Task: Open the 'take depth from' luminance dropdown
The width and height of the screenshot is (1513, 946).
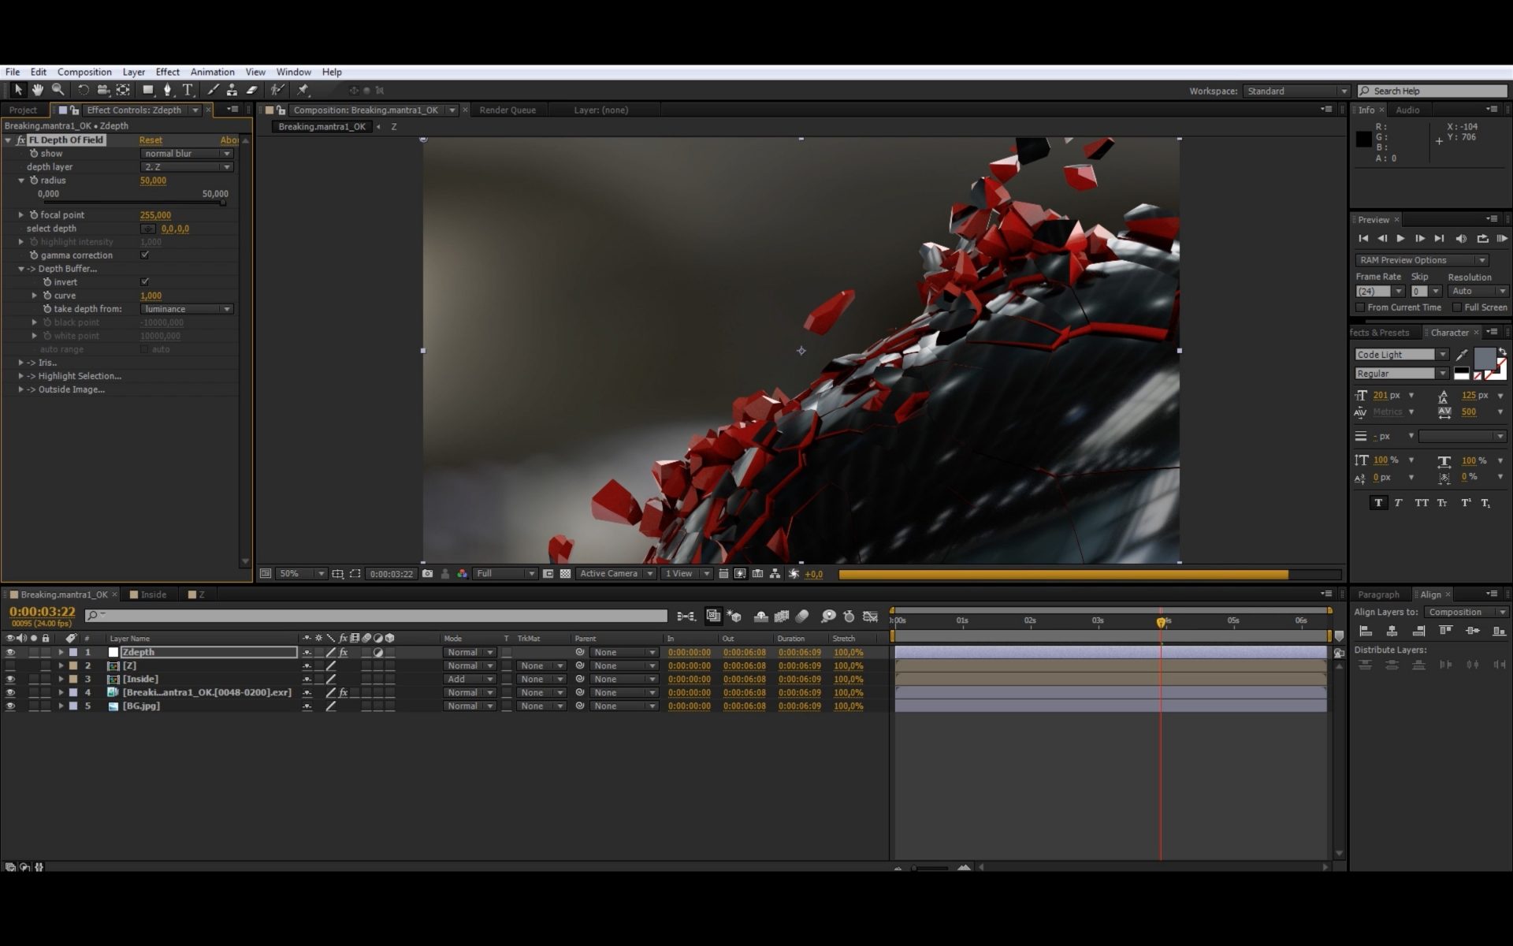Action: point(188,309)
